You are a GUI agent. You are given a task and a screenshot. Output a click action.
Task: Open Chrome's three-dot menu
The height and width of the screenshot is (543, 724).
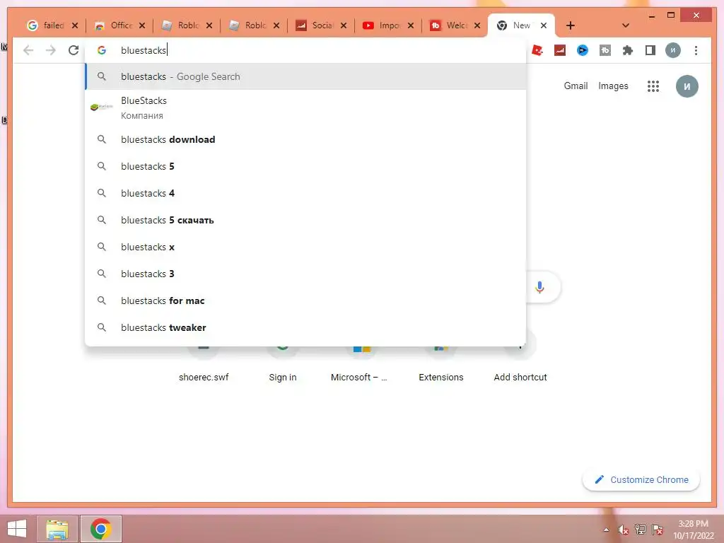pyautogui.click(x=696, y=50)
